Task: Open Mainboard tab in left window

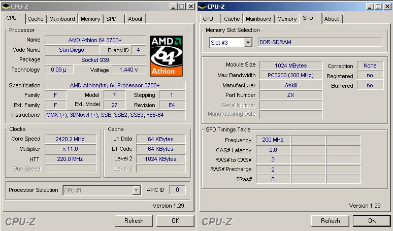Action: [x=62, y=19]
